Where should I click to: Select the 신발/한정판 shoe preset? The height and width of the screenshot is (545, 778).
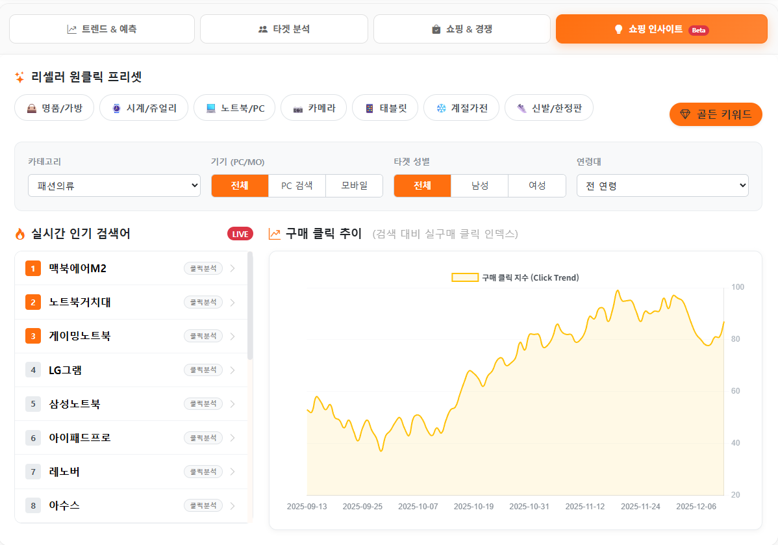tap(549, 107)
